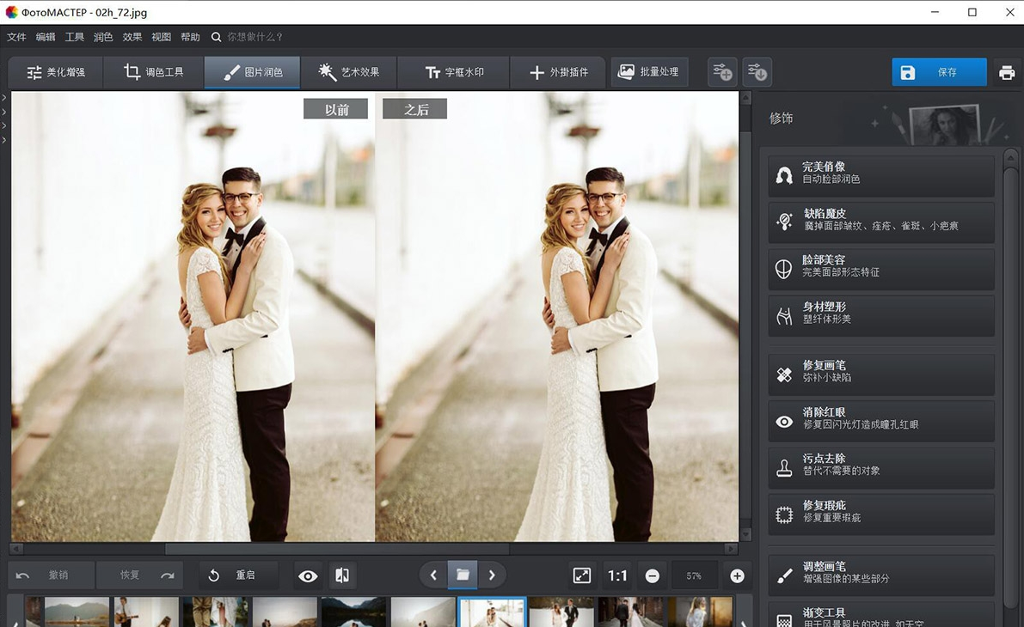
Task: Switch to the 美化增强 tab
Action: [56, 72]
